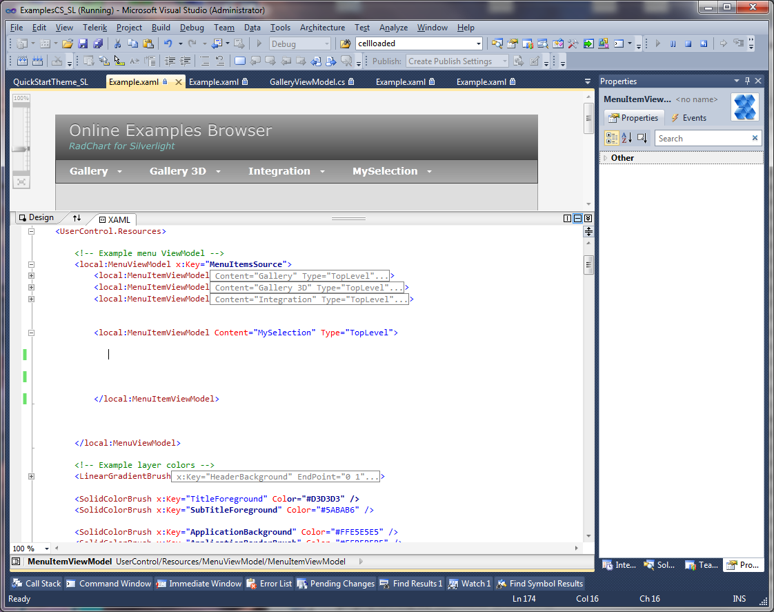
Task: Switch to the QuickStartTheme_SL tab
Action: click(51, 82)
